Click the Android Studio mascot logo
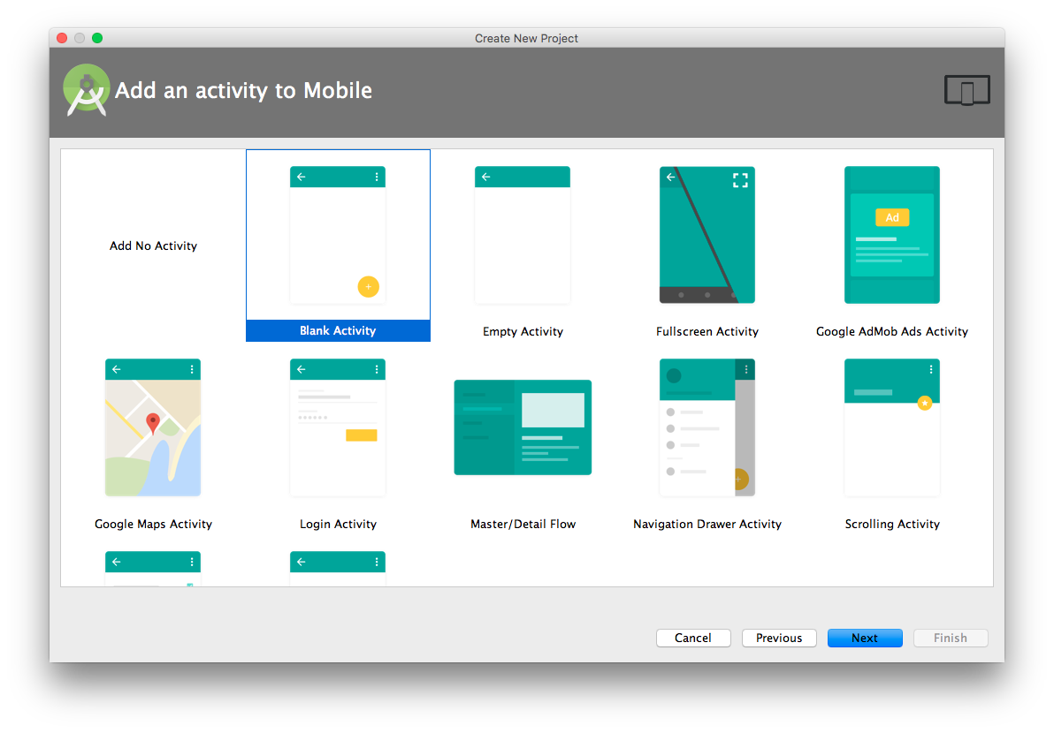This screenshot has height=733, width=1054. click(86, 89)
